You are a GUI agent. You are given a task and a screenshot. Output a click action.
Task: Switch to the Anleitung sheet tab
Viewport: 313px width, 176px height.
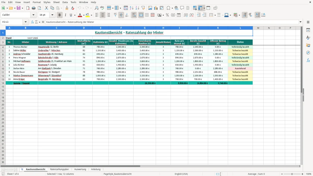(x=96, y=169)
